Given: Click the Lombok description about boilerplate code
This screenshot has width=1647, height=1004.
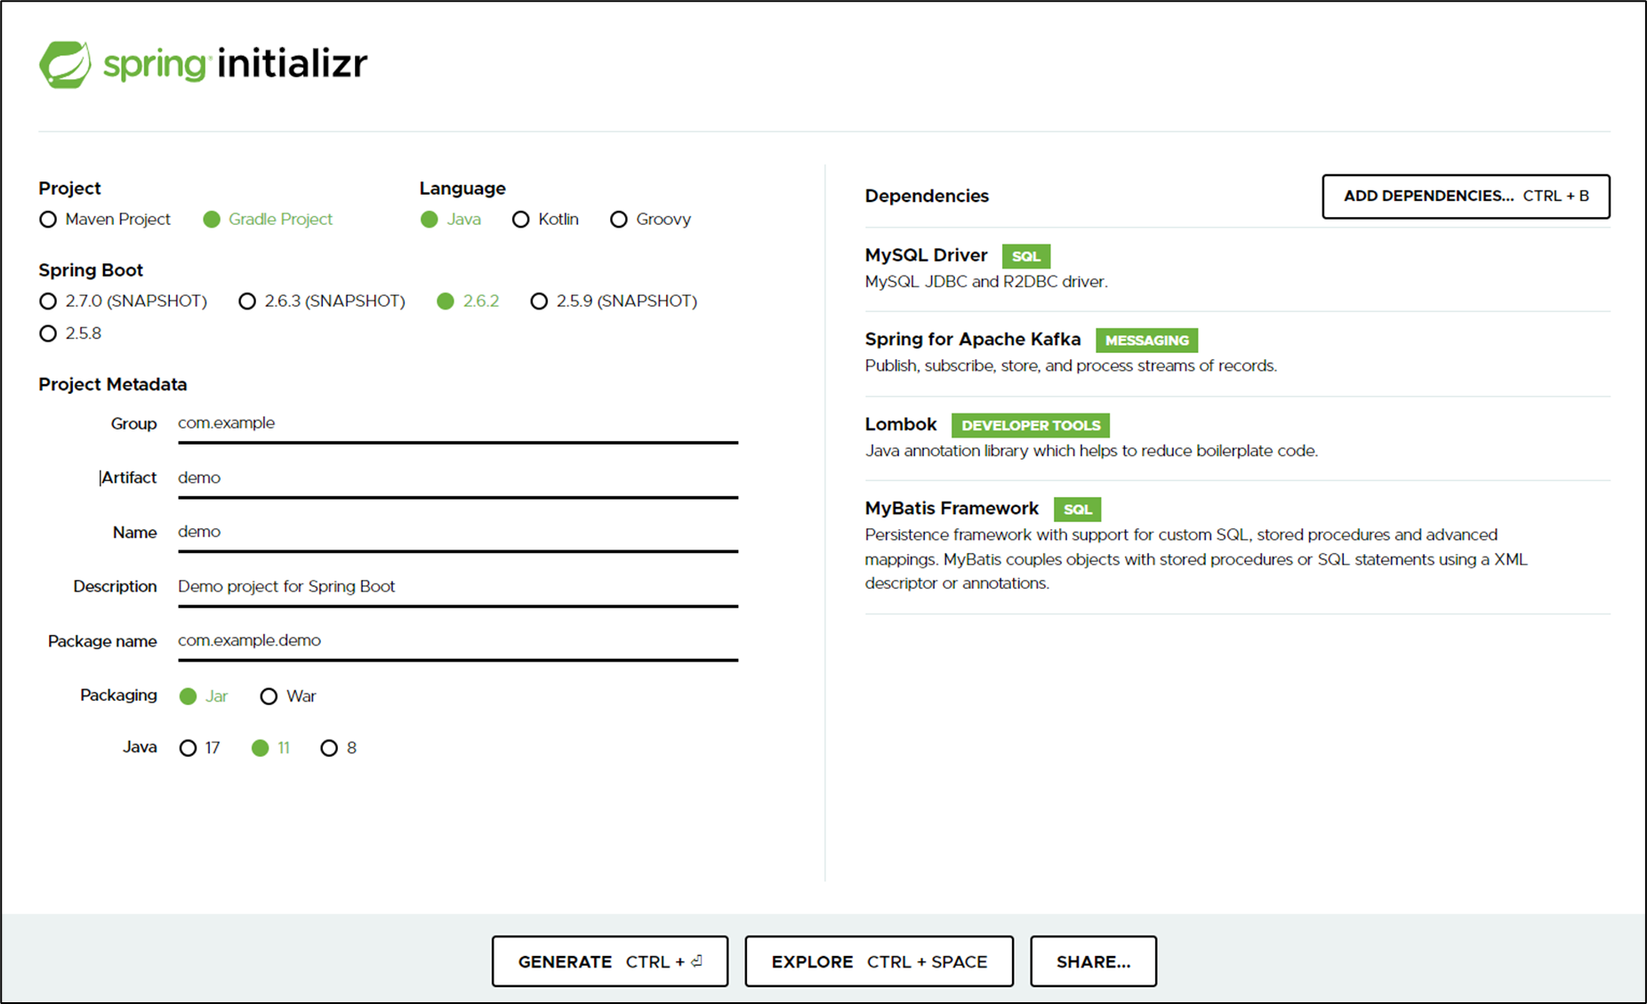Looking at the screenshot, I should click(1091, 451).
